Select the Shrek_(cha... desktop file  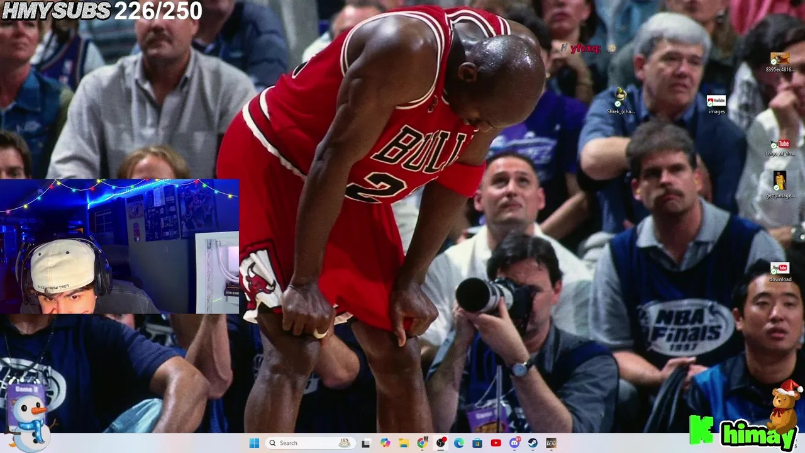pos(621,101)
